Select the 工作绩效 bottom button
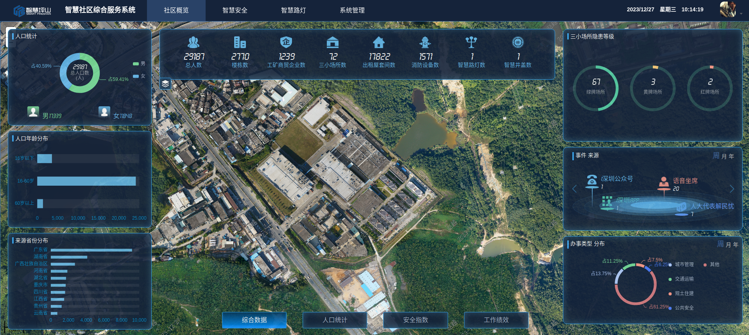 (x=496, y=320)
